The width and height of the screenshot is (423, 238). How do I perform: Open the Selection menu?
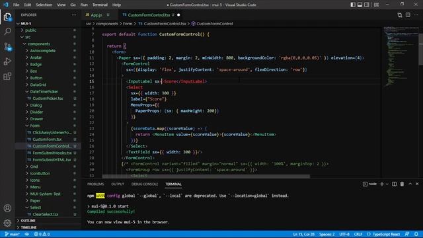coord(44,5)
